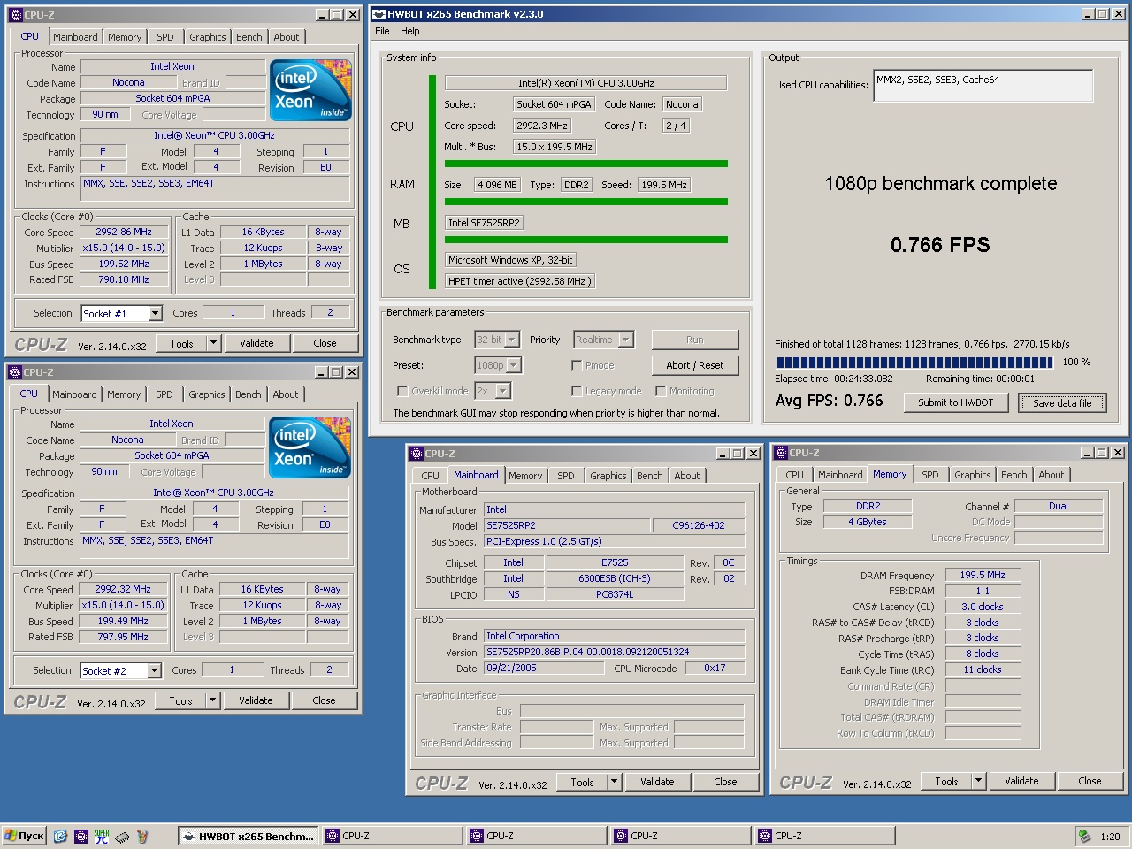Click DRAM Frequency value 199.5 MHz
This screenshot has width=1132, height=849.
(983, 575)
